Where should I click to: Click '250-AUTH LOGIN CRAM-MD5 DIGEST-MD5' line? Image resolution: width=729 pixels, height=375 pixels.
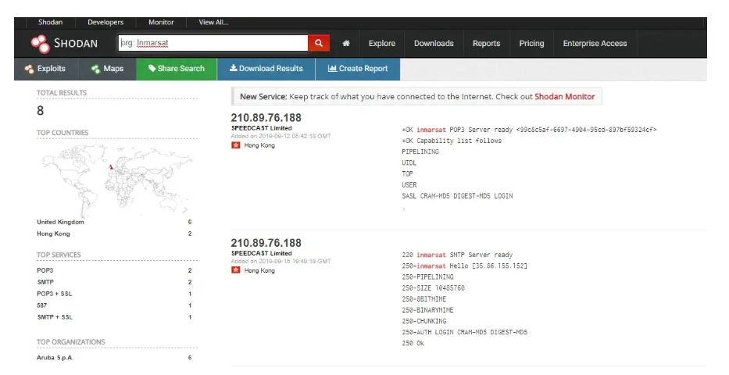coord(464,332)
